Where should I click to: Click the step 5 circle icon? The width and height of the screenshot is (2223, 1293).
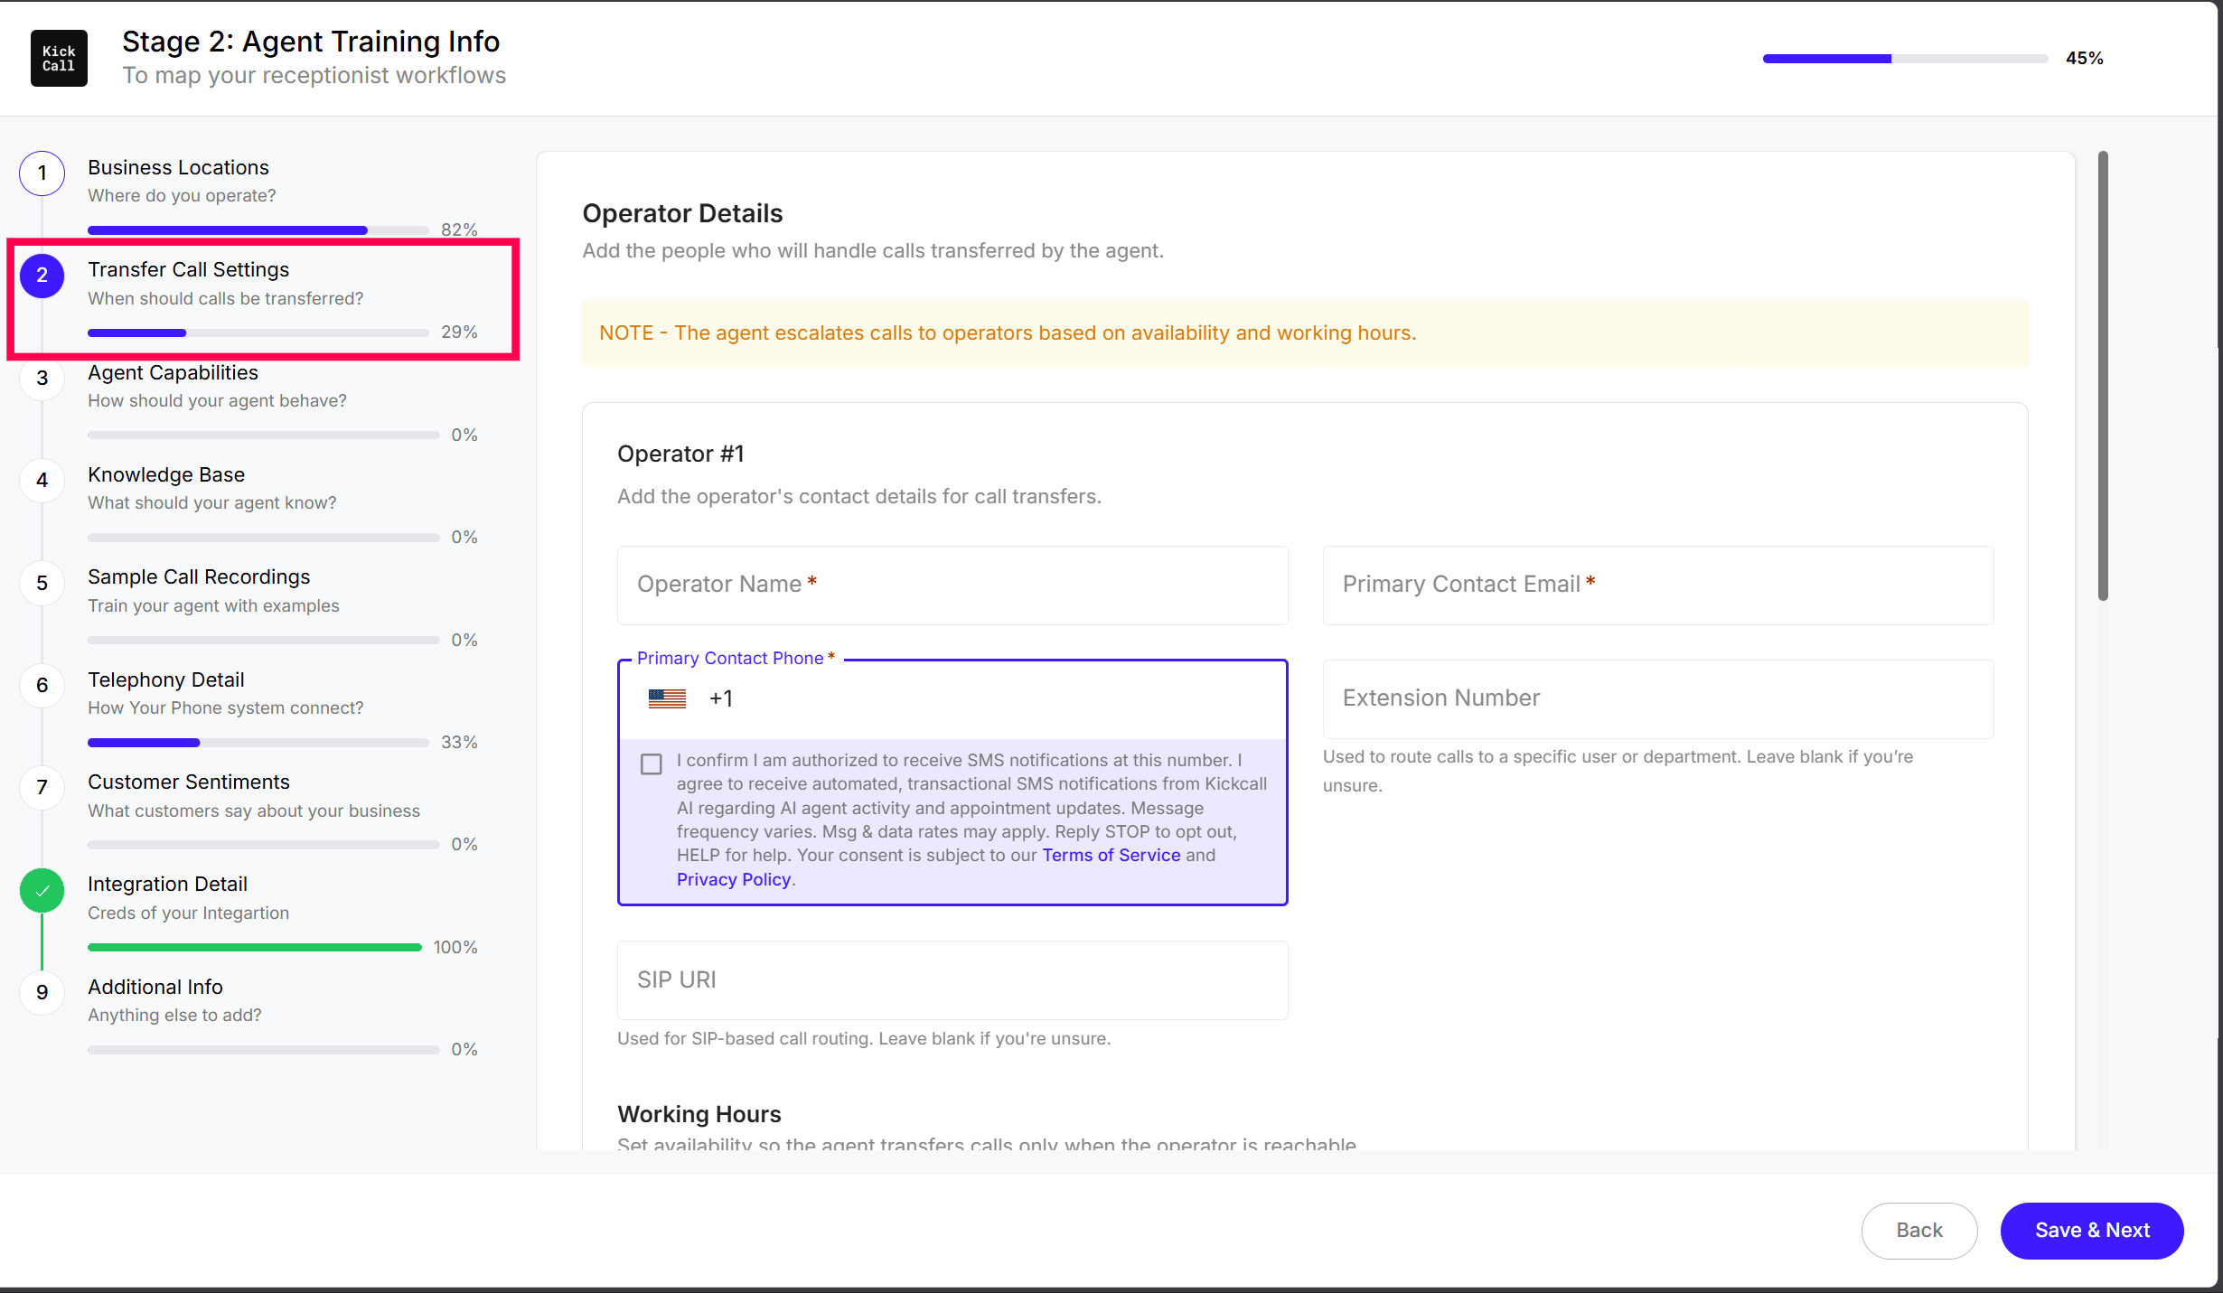click(42, 583)
